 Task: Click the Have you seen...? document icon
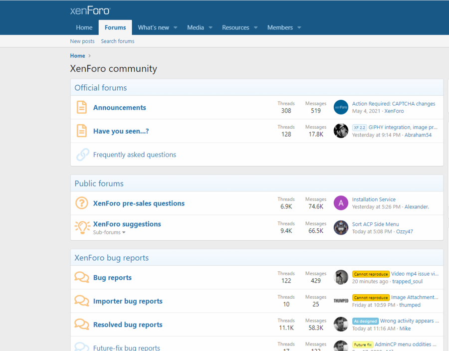click(82, 131)
